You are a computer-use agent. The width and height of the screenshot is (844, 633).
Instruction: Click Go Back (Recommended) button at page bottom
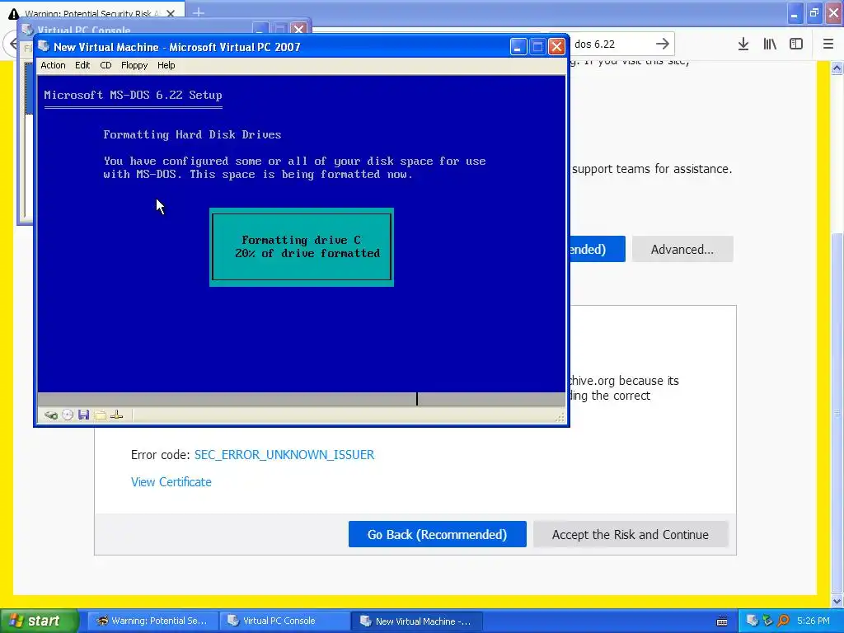pos(437,534)
